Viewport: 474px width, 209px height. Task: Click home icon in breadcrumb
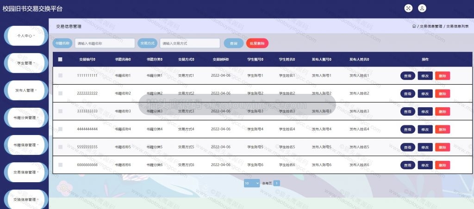point(414,26)
